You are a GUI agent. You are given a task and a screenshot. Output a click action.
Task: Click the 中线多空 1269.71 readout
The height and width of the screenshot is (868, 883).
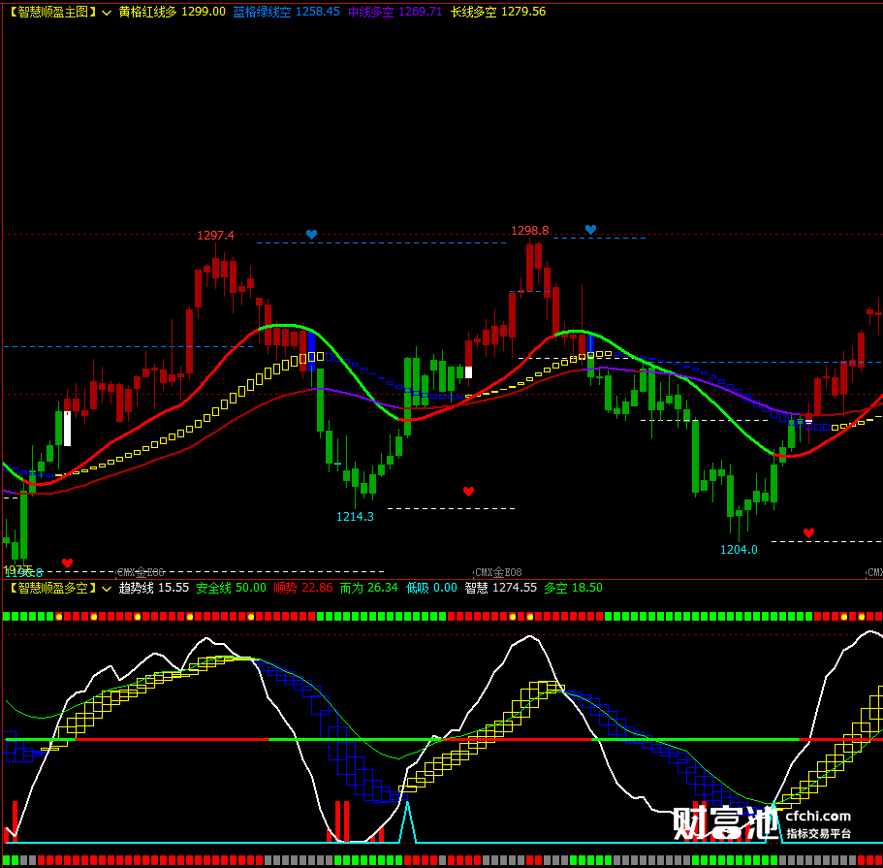[395, 12]
